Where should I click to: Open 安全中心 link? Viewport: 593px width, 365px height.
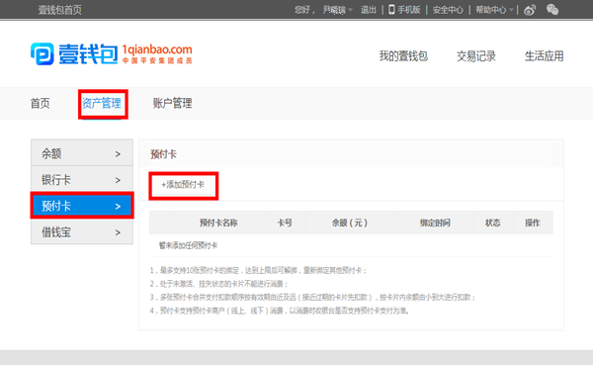(448, 10)
